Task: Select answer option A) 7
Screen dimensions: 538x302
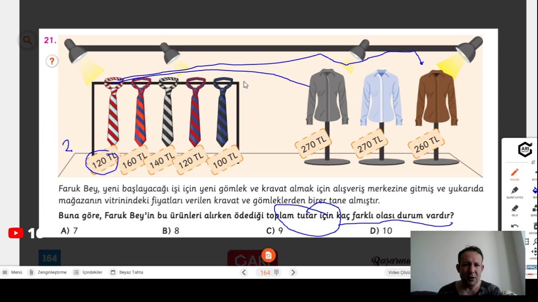Action: tap(69, 231)
